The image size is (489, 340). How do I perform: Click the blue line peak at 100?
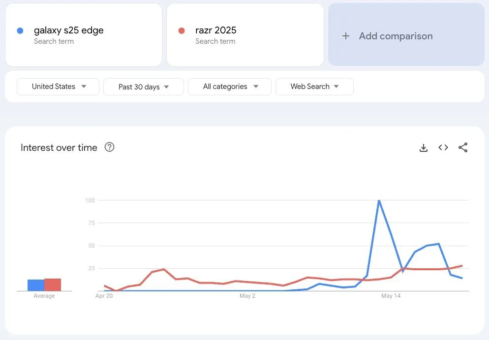tap(379, 200)
